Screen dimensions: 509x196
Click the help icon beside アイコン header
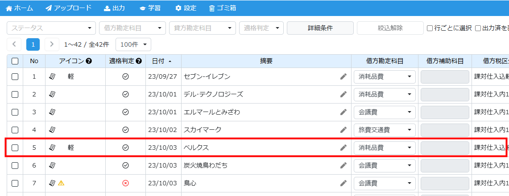click(x=89, y=61)
